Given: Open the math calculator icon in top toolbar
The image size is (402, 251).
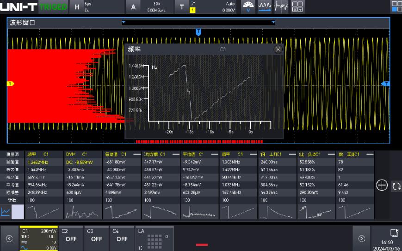Looking at the screenshot, I should [x=297, y=6].
